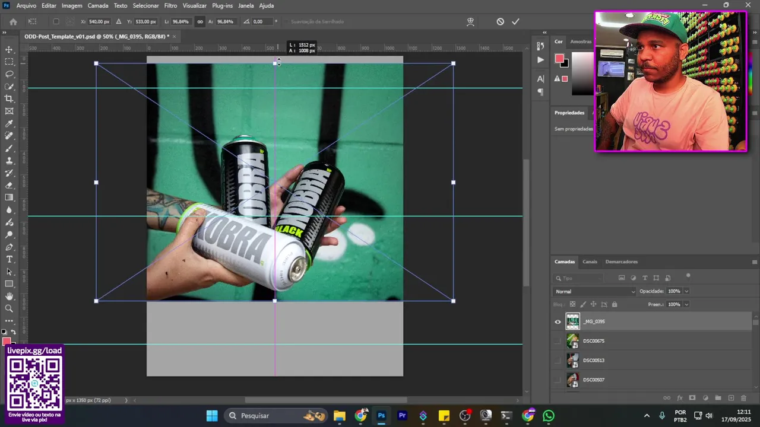Select the Frame tool
The height and width of the screenshot is (427, 760).
pos(9,111)
